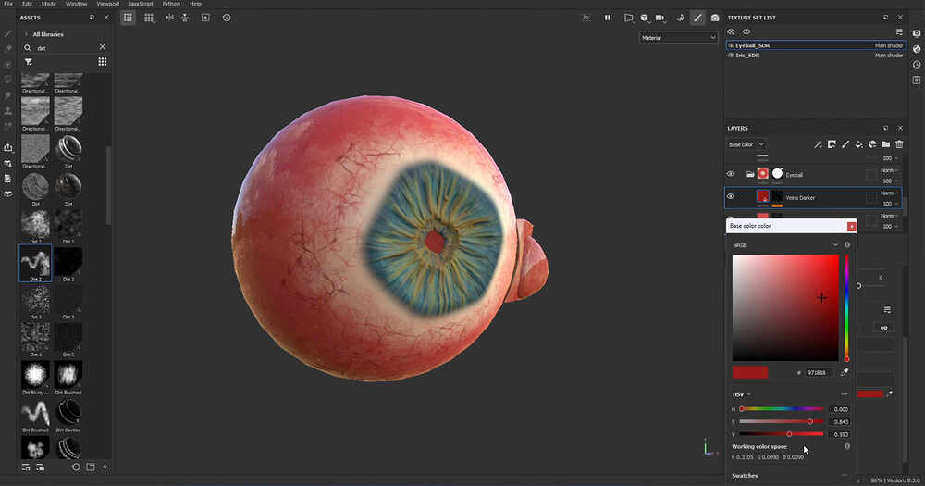Open the Edit menu

pos(27,4)
